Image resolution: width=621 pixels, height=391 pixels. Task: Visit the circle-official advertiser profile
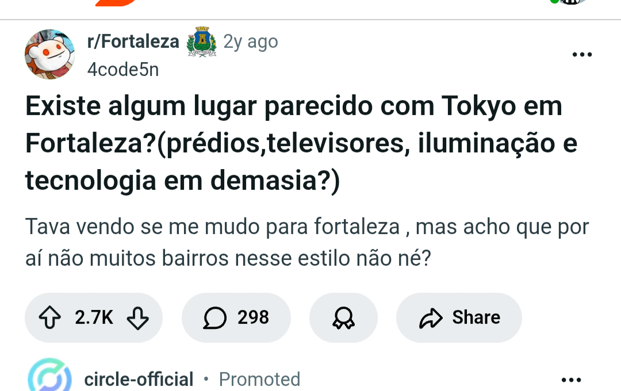click(x=139, y=379)
